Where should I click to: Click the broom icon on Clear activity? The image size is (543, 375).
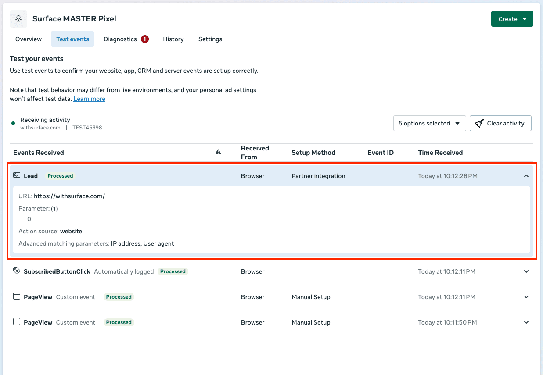479,123
